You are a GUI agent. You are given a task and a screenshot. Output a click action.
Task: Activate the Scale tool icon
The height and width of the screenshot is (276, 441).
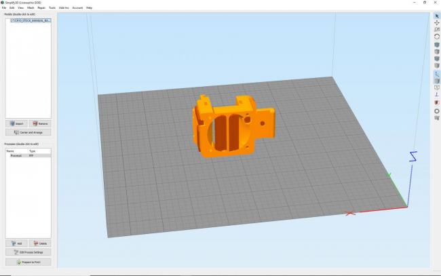tap(436, 30)
